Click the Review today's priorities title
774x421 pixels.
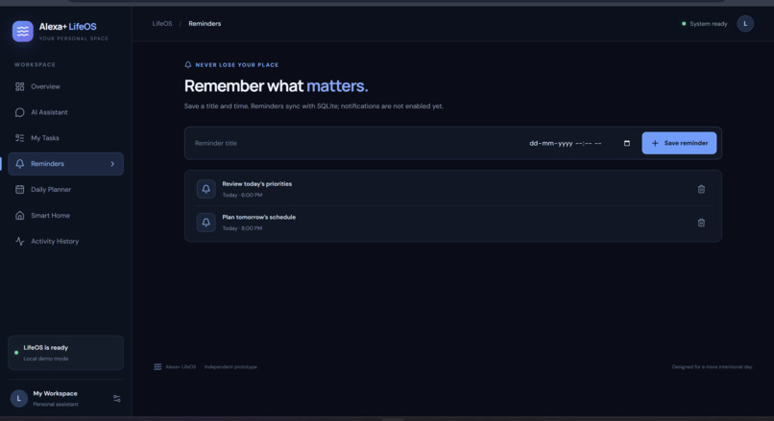256,184
